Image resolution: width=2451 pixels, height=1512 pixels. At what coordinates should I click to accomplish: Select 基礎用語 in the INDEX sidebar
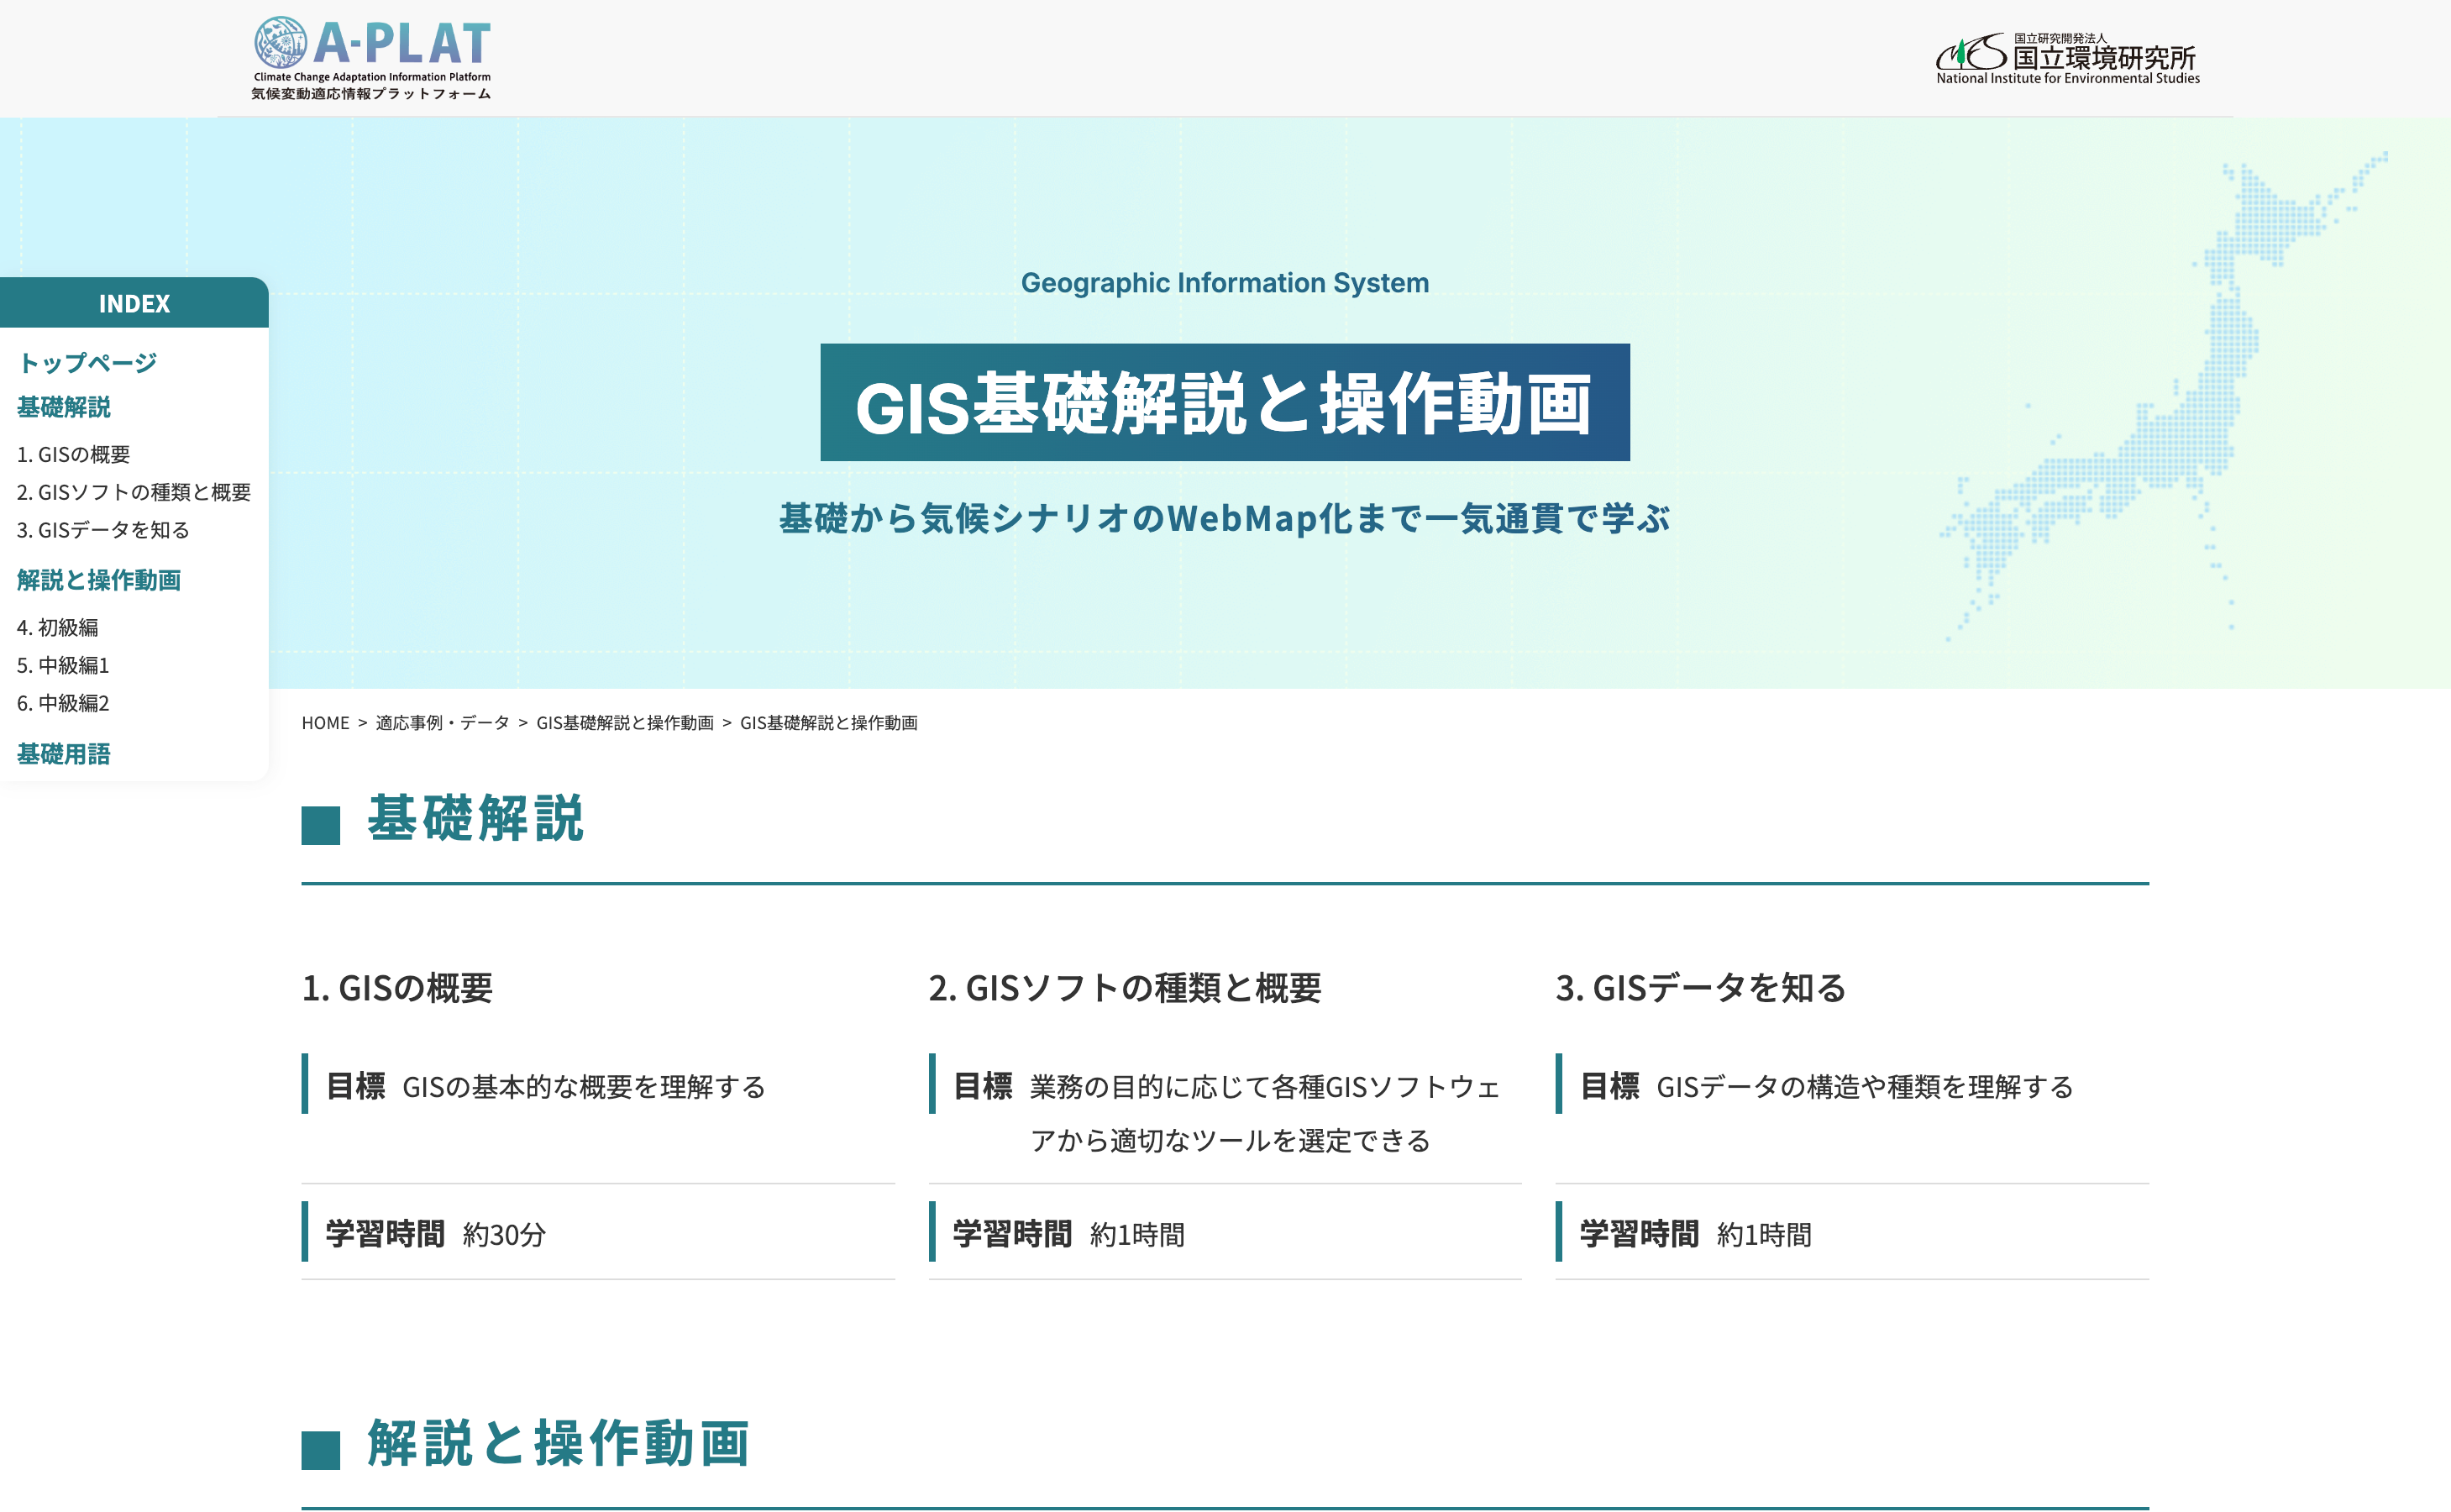tap(63, 754)
